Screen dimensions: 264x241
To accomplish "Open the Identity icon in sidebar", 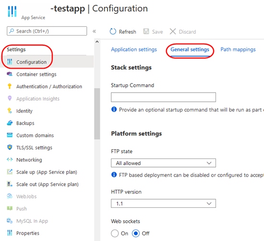I will point(10,110).
